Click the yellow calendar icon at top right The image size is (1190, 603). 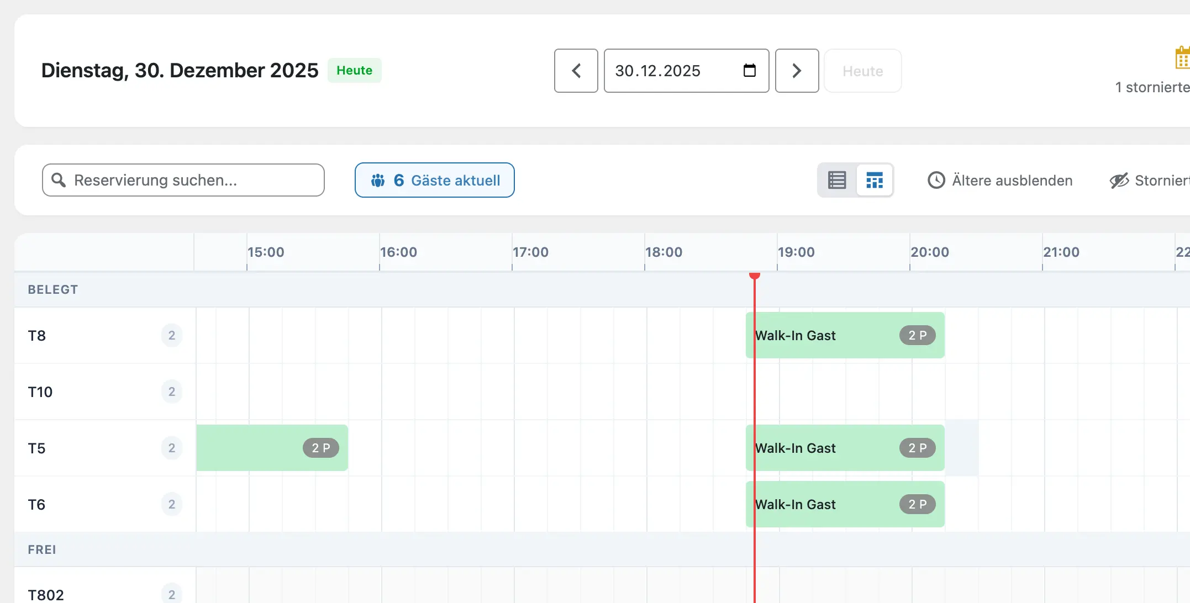point(1182,58)
